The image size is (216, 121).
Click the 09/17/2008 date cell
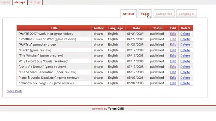[136, 50]
